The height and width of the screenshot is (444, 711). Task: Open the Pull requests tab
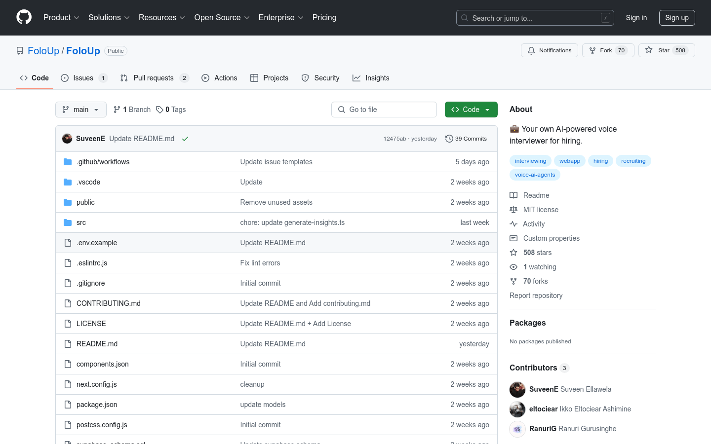(155, 78)
